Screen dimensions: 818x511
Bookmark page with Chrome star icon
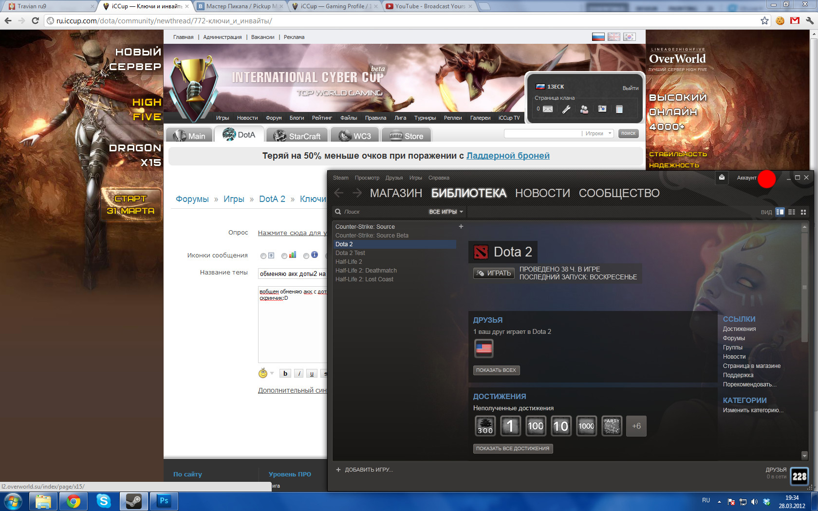[764, 20]
